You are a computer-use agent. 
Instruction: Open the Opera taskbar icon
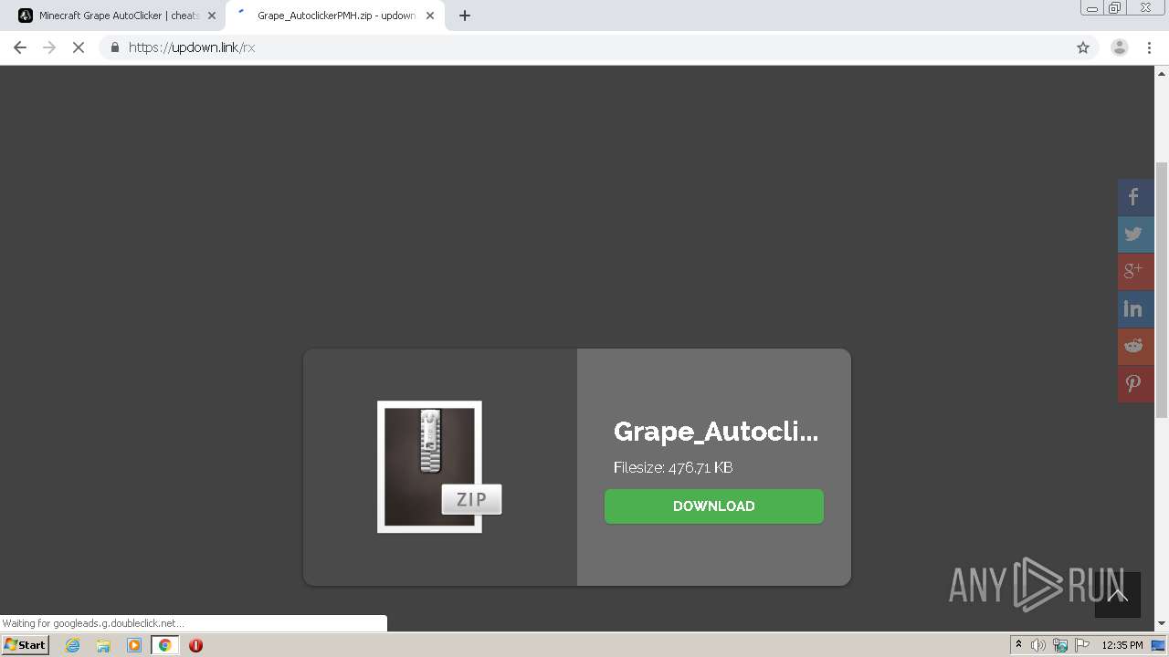195,645
